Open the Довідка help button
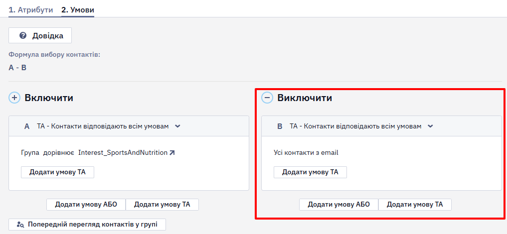Screen dimensions: 507x234 tap(40, 35)
